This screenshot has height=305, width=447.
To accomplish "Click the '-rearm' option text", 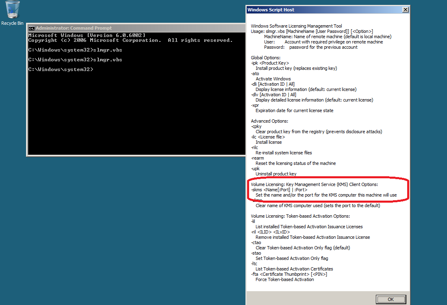I will point(257,158).
